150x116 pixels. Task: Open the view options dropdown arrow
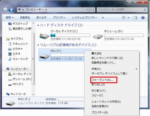click(x=128, y=18)
